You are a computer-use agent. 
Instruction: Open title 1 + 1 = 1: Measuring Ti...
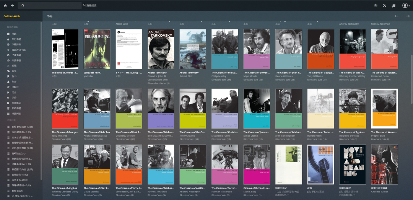tap(129, 73)
